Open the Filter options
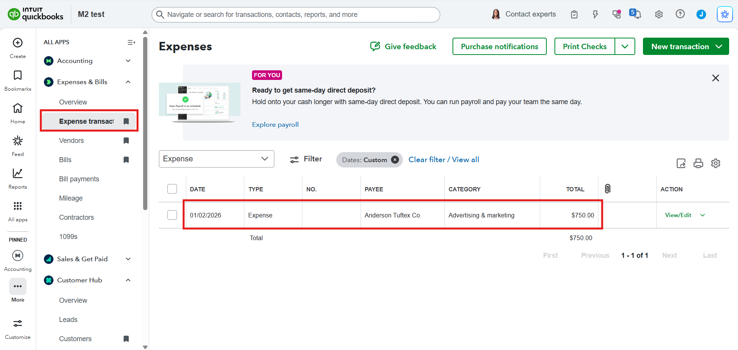Viewport: 738px width, 350px height. 306,159
